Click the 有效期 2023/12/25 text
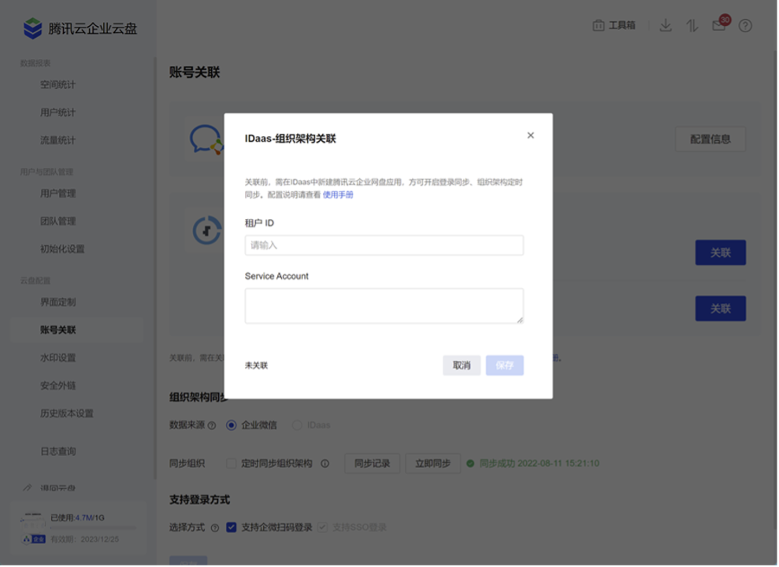Screen dimensions: 779x567 [x=85, y=540]
